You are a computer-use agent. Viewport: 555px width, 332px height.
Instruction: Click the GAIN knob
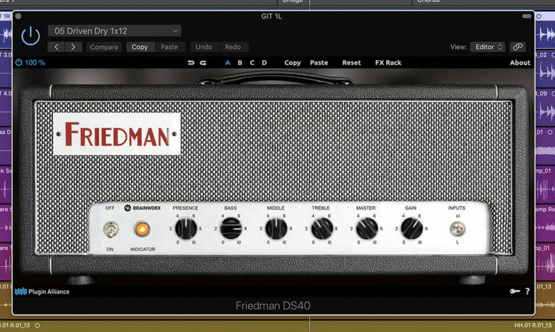(411, 228)
